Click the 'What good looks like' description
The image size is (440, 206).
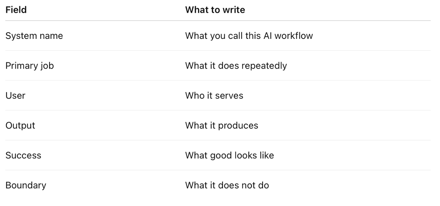tap(230, 155)
